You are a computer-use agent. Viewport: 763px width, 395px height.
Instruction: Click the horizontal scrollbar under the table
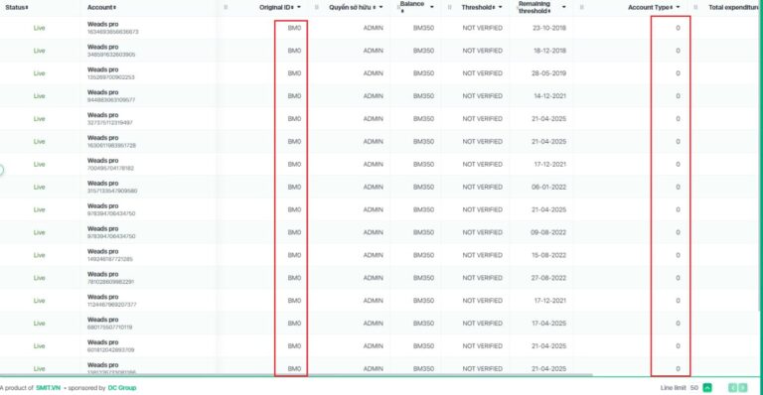(296, 375)
